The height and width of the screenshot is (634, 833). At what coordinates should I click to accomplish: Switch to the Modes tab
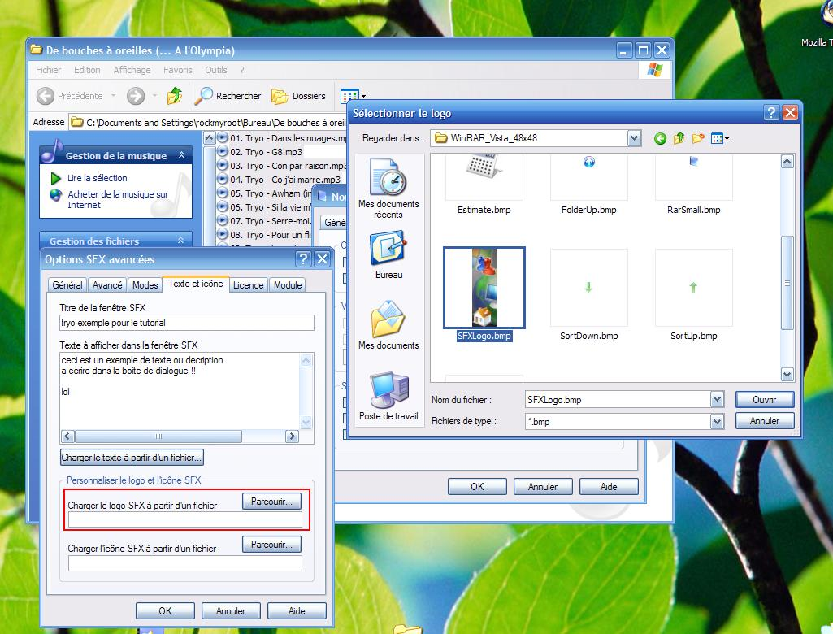click(x=145, y=285)
